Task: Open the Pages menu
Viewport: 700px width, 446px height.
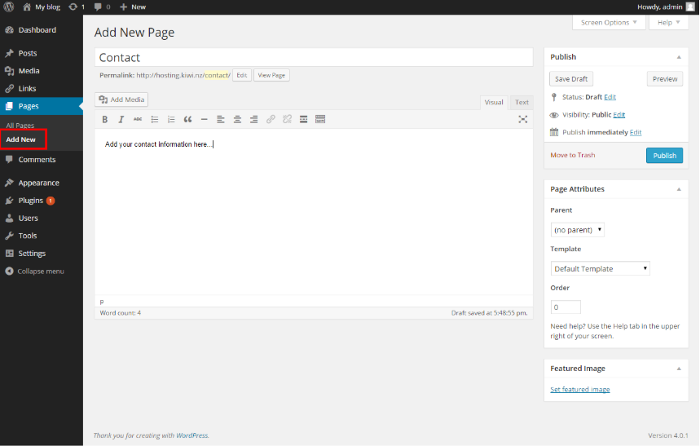Action: (x=42, y=106)
